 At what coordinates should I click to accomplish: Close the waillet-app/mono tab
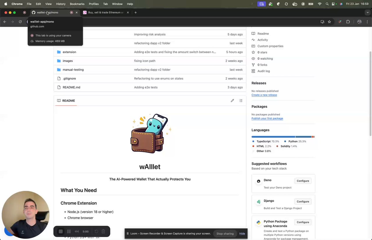coord(76,12)
